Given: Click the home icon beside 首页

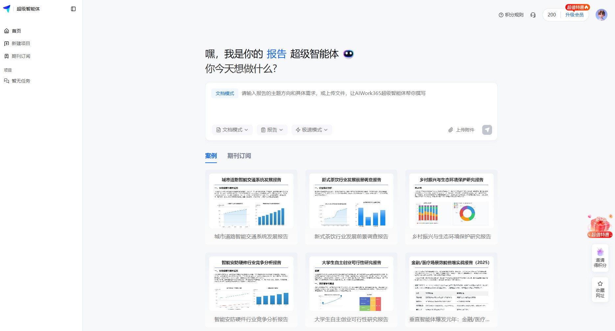Looking at the screenshot, I should [7, 31].
